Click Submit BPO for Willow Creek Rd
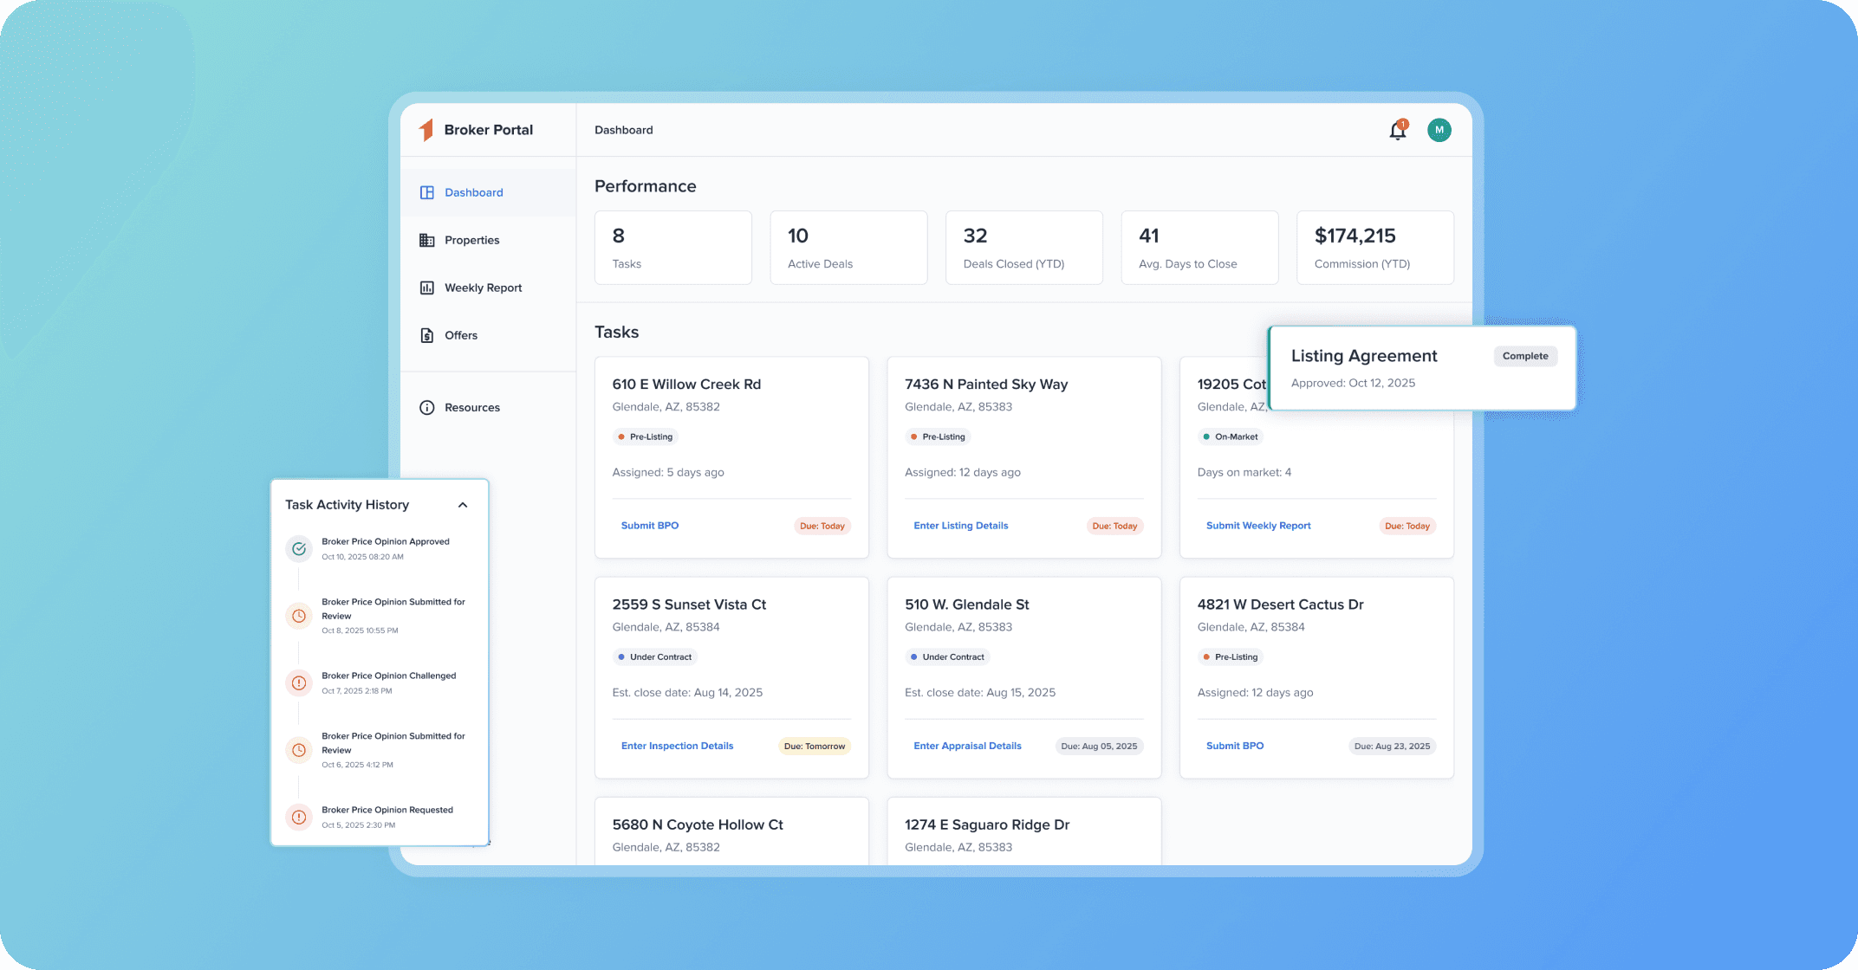Image resolution: width=1858 pixels, height=970 pixels. point(649,526)
